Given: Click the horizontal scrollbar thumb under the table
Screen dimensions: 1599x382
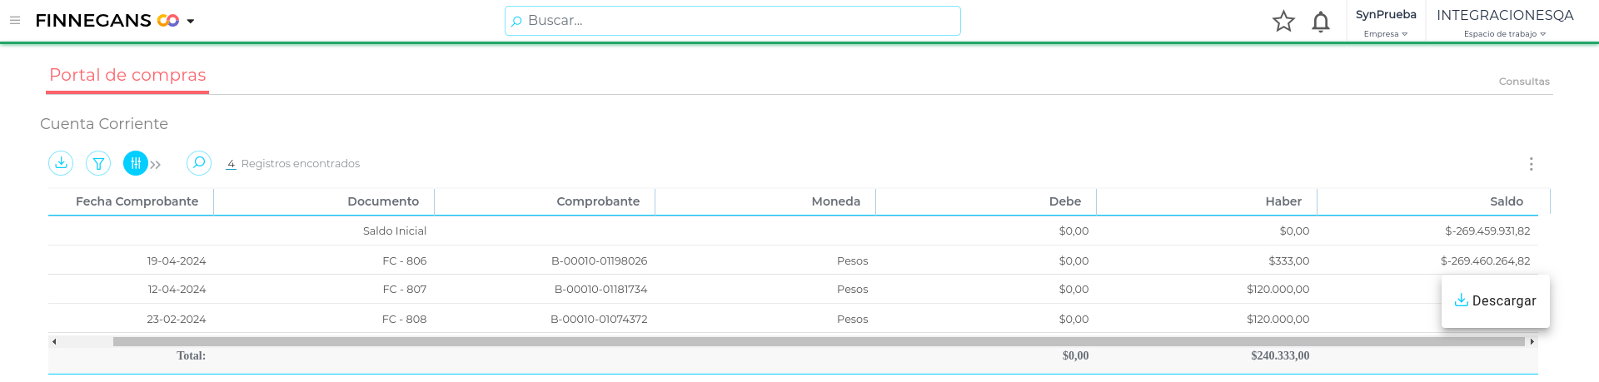Looking at the screenshot, I should click(x=818, y=341).
